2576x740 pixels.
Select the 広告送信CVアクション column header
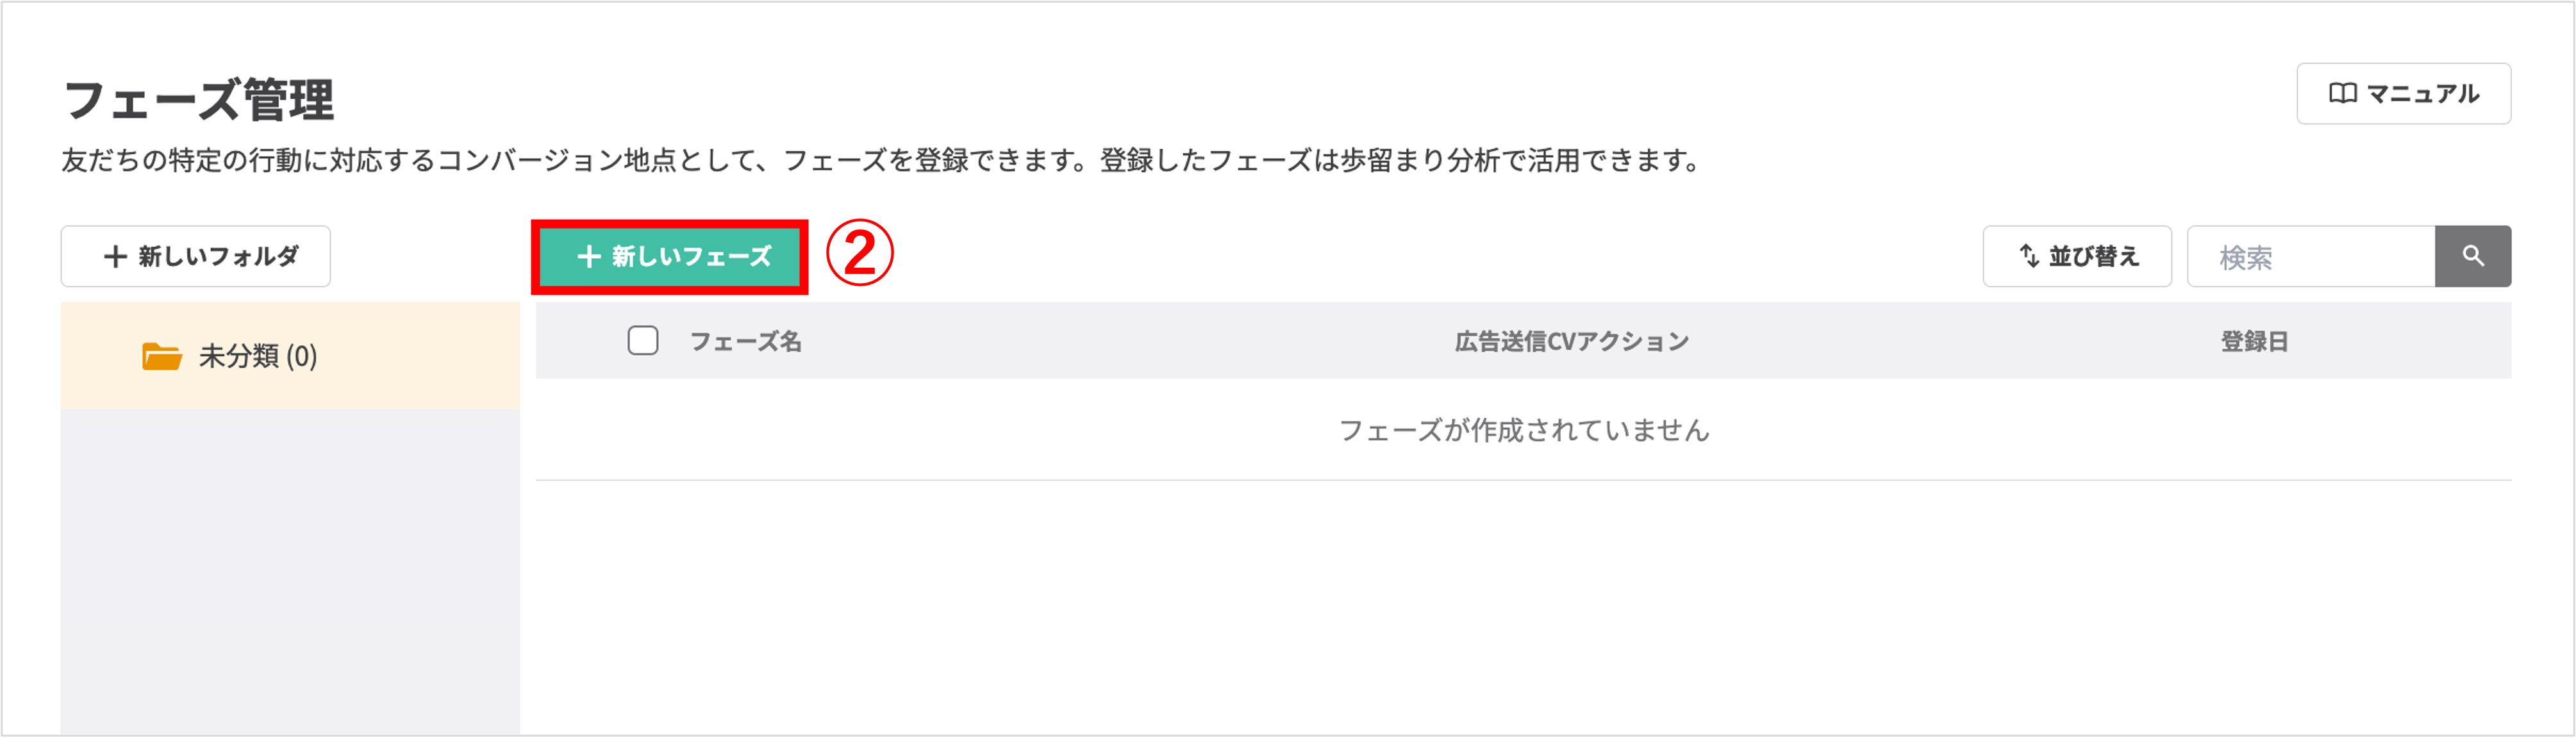pyautogui.click(x=1569, y=341)
